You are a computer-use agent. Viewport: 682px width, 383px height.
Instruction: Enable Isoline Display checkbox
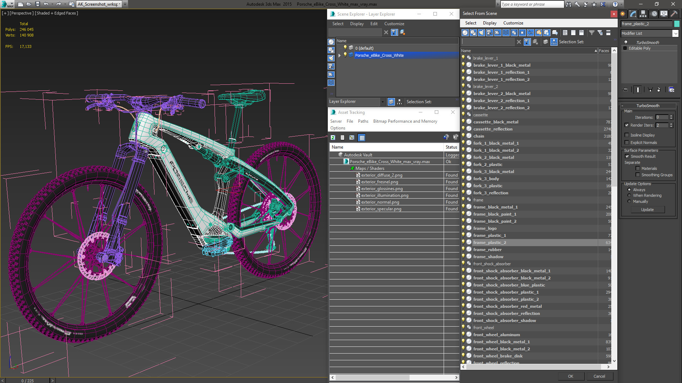(627, 135)
